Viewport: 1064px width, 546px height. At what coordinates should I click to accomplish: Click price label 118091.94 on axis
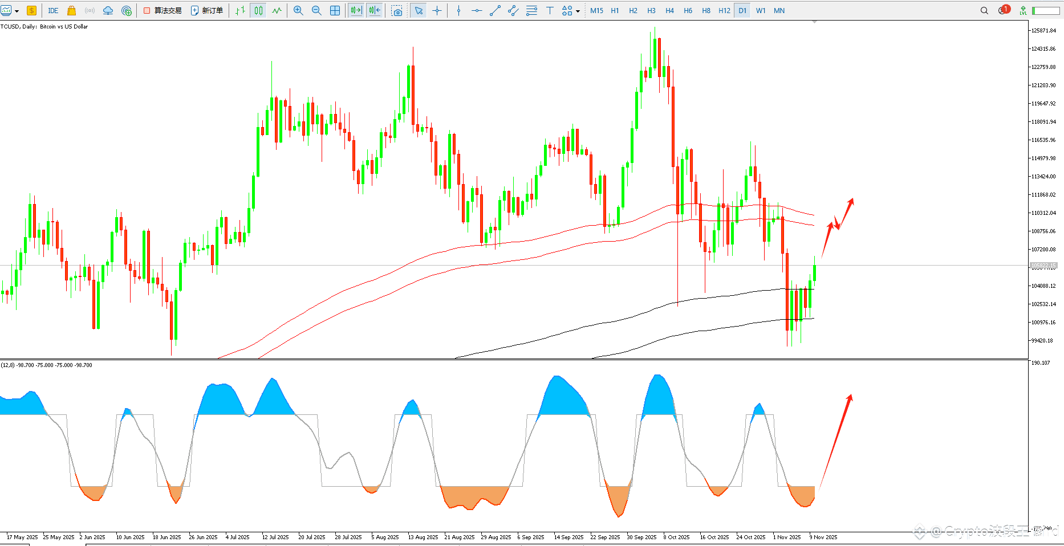(x=1043, y=122)
